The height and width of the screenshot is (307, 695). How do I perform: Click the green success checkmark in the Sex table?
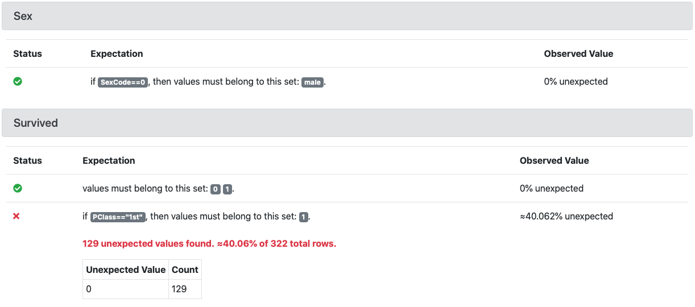tap(18, 81)
